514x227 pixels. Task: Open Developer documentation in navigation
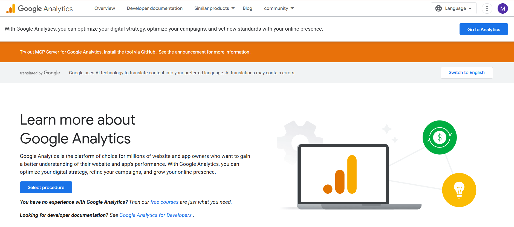(x=155, y=8)
